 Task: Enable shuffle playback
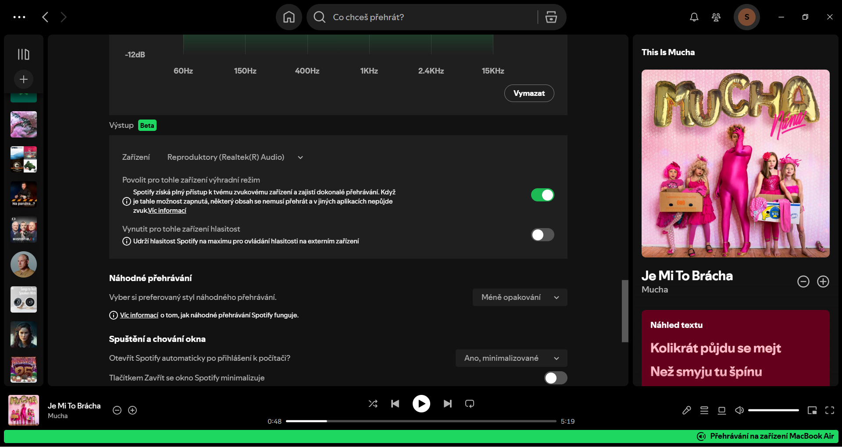coord(373,404)
